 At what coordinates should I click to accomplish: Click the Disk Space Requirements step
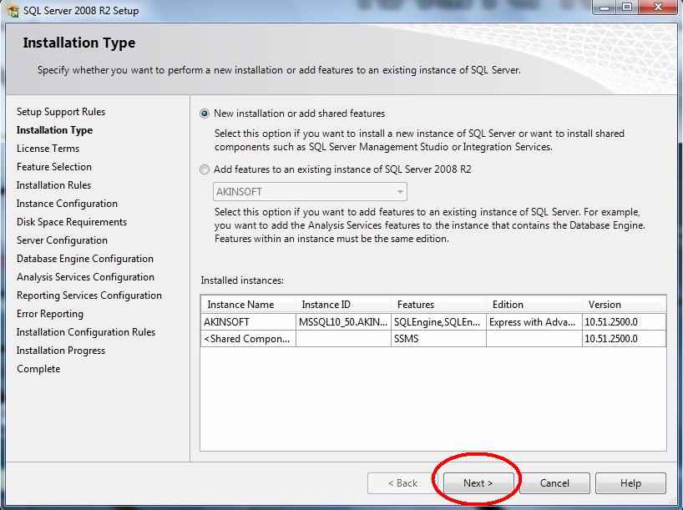[72, 222]
